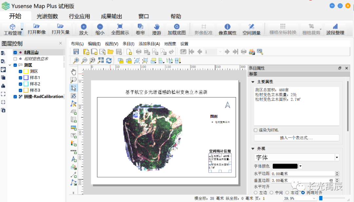
Task: Click the black 字体颜色 color swatch
Action: coord(285,166)
